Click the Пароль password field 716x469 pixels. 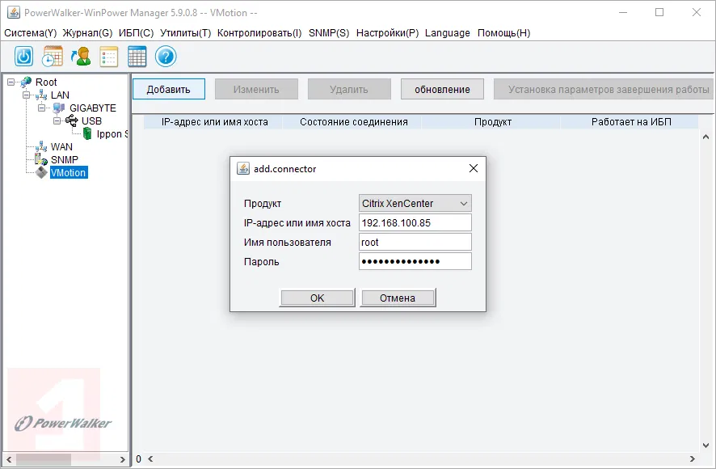415,261
